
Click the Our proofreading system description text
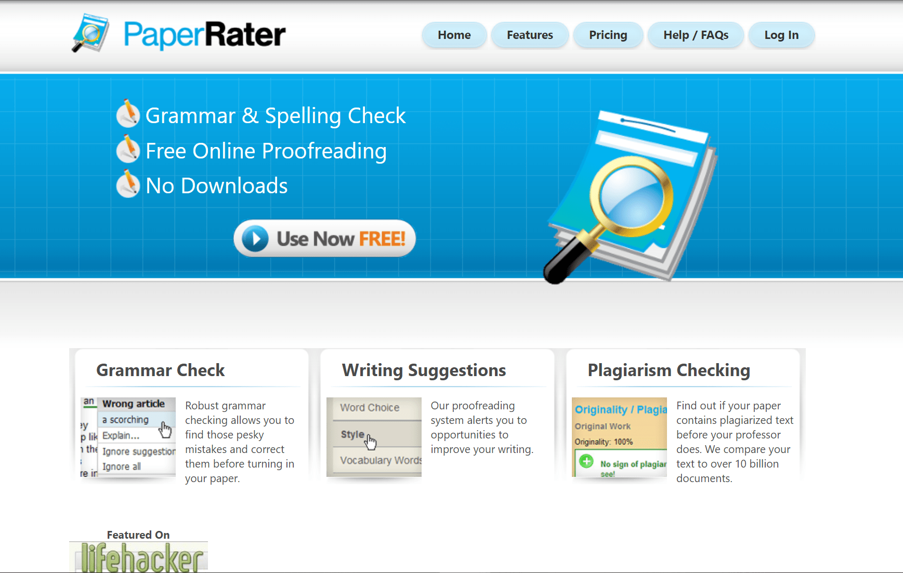[482, 427]
